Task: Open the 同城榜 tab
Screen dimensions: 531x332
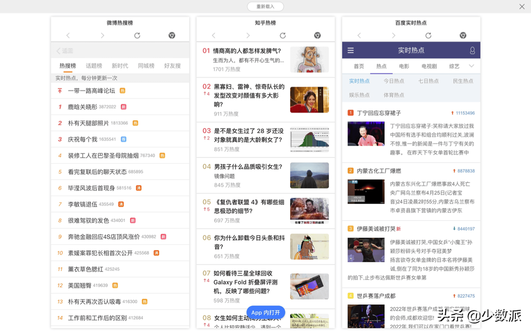Action: pyautogui.click(x=146, y=66)
